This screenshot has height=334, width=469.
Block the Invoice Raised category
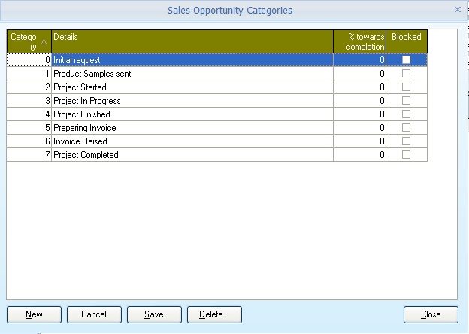click(x=407, y=141)
